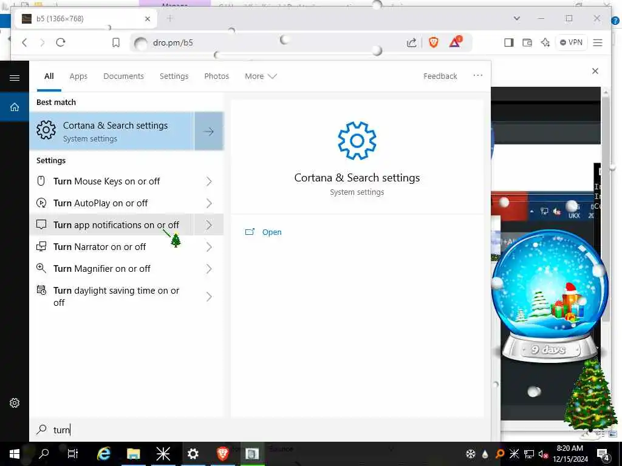Click the search box containing 'turn'
This screenshot has width=622, height=466.
(260, 430)
